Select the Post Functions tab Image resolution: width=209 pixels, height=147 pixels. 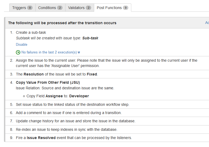pos(112,8)
